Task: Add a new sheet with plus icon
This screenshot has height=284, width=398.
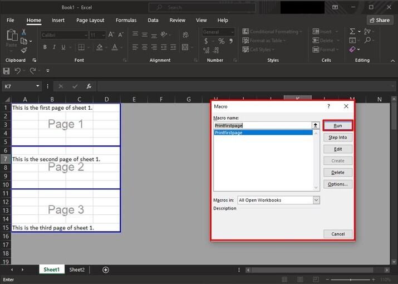Action: coord(106,270)
